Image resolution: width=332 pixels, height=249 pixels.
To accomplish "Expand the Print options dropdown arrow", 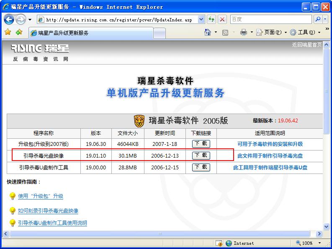I will tap(252, 32).
